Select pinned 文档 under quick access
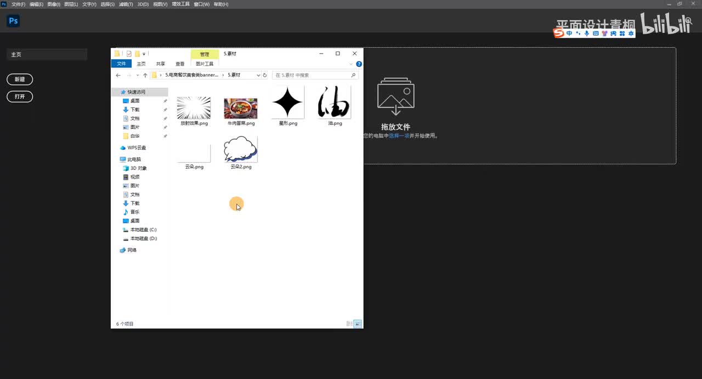 pos(135,118)
